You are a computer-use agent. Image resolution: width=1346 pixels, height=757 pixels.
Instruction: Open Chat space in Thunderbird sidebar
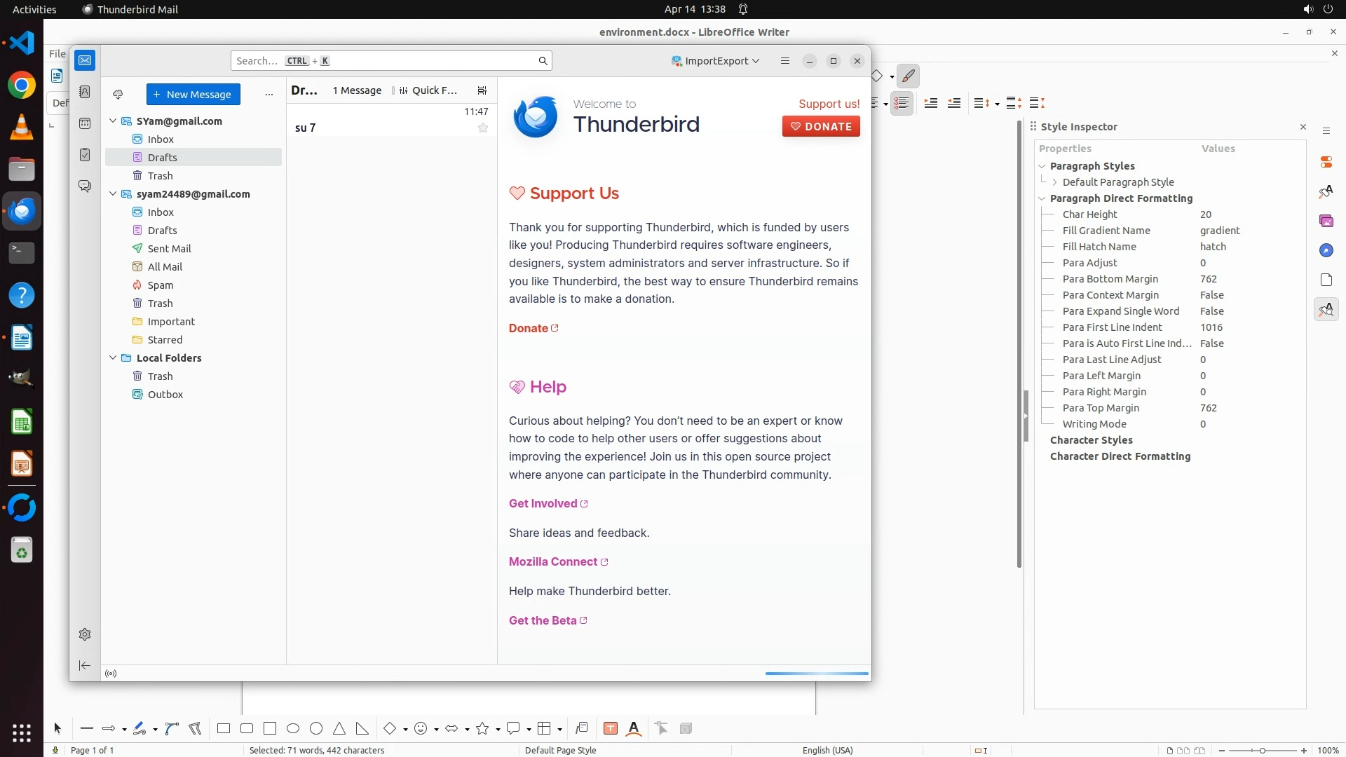85,186
